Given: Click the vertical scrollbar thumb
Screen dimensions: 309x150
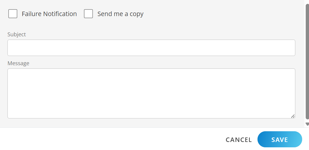Looking at the screenshot, I should pos(307,60).
